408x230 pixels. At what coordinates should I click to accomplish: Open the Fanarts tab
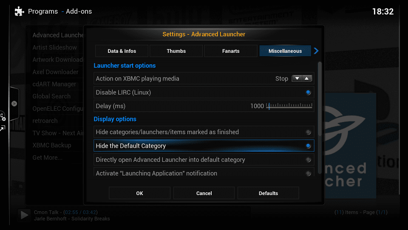point(231,51)
